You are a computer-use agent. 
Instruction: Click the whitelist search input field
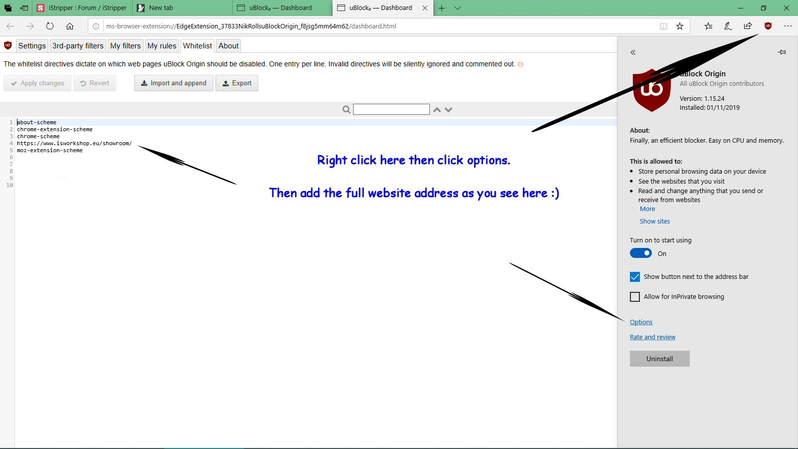pyautogui.click(x=391, y=109)
